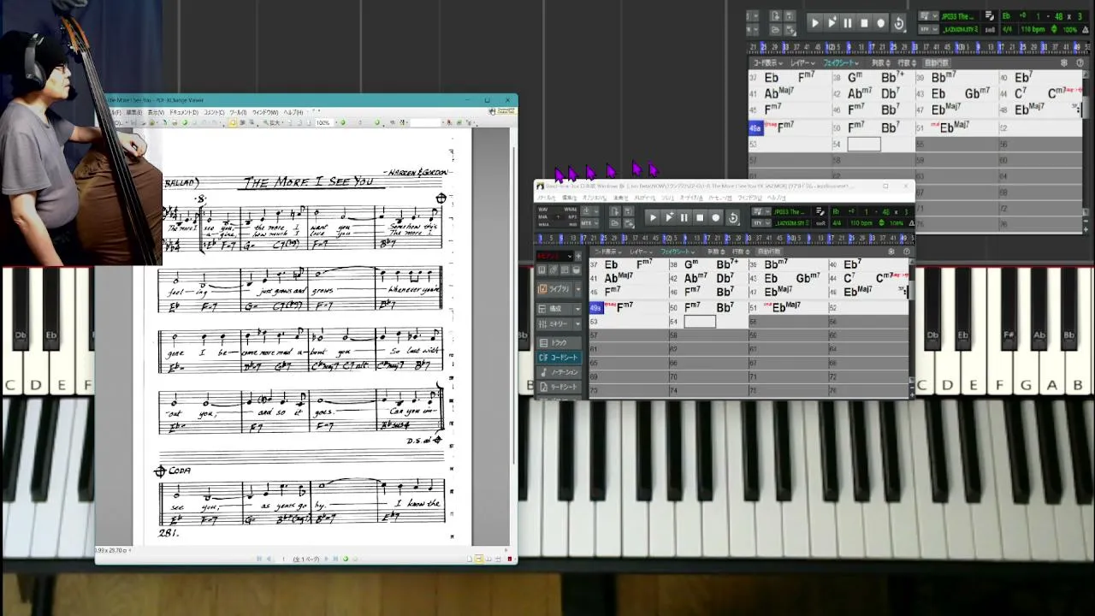Switch to the リードシート view in the sidebar
The width and height of the screenshot is (1095, 616).
[558, 387]
